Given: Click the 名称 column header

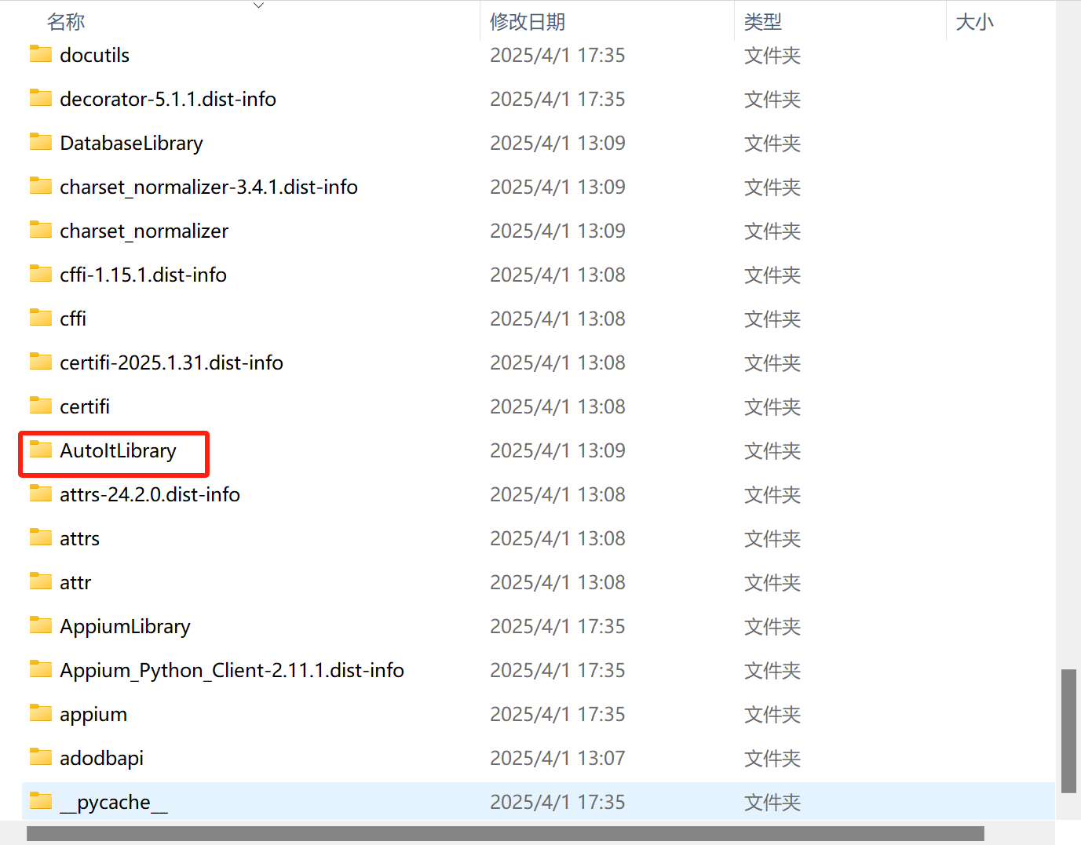Looking at the screenshot, I should click(66, 21).
